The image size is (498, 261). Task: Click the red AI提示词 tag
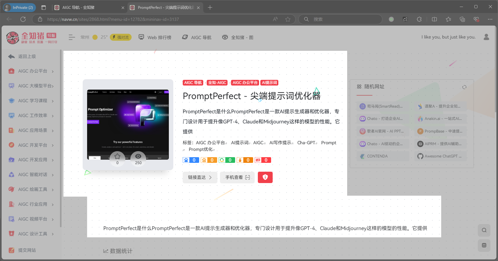point(270,83)
